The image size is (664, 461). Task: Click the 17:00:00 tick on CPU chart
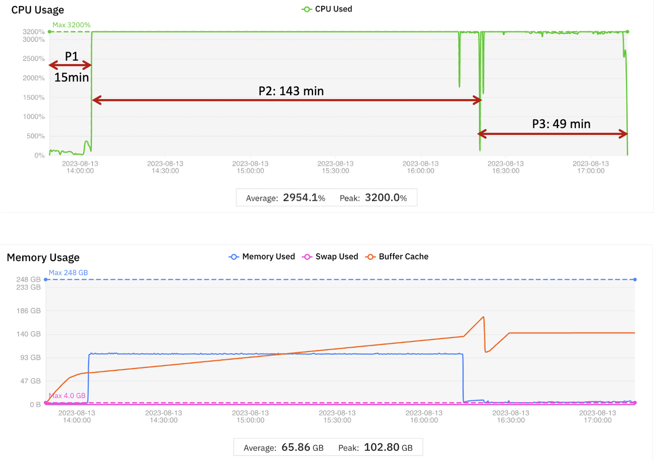[x=591, y=167]
